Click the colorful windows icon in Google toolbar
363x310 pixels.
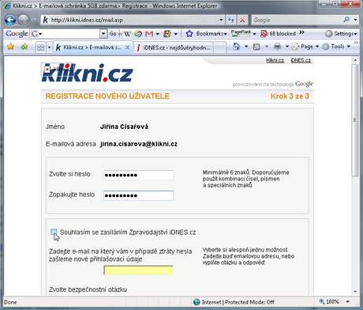point(167,34)
